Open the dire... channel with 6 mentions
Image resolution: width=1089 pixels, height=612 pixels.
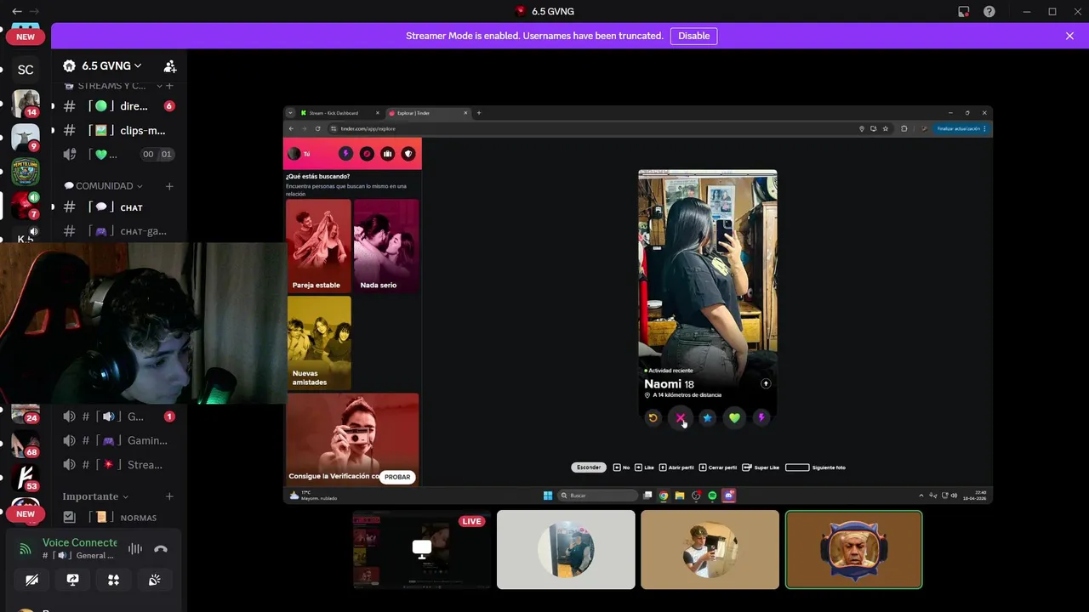pyautogui.click(x=119, y=106)
